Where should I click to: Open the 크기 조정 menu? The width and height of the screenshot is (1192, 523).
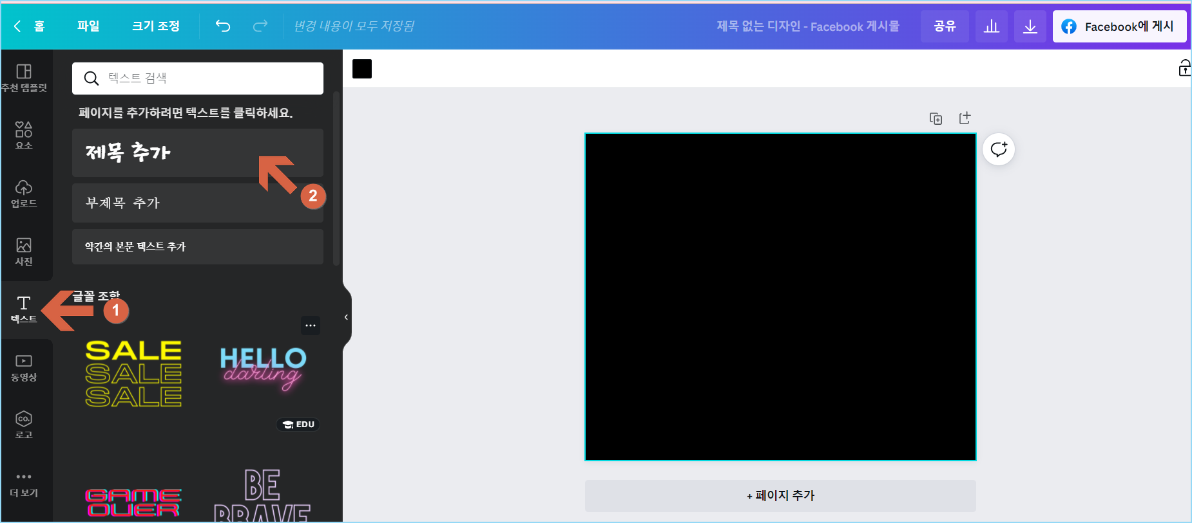pos(155,26)
